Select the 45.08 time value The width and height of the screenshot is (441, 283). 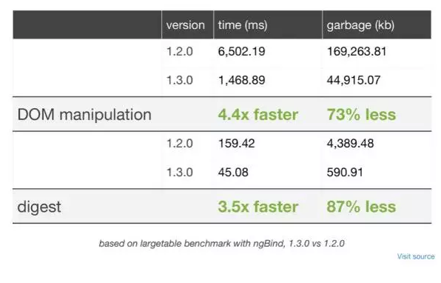click(x=233, y=173)
